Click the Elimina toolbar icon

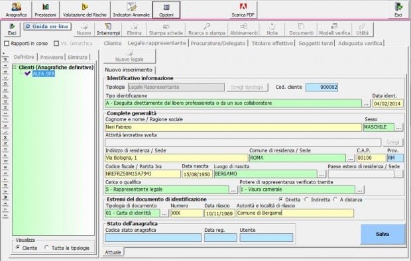134,29
